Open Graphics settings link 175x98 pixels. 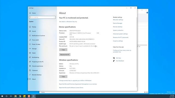[x=118, y=41]
